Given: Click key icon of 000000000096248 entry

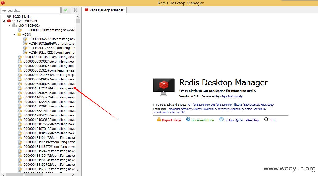Looking at the screenshot, I should point(20,61).
